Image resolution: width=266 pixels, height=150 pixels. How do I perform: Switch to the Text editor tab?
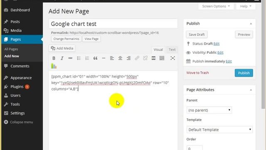172,50
